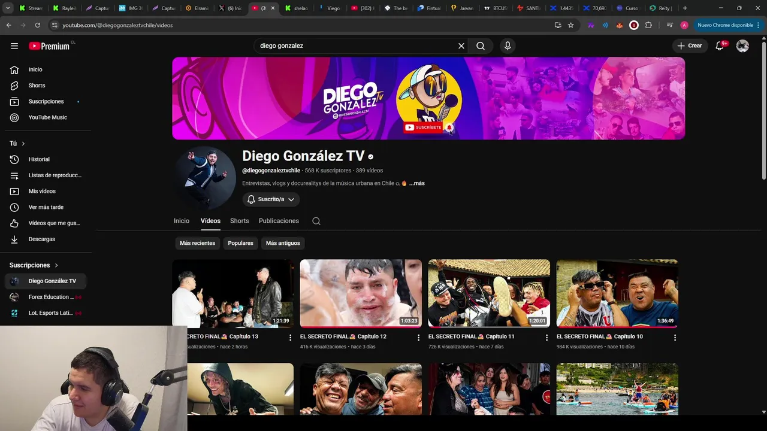This screenshot has width=767, height=431.
Task: Switch to the Publicaciones tab
Action: coord(279,221)
